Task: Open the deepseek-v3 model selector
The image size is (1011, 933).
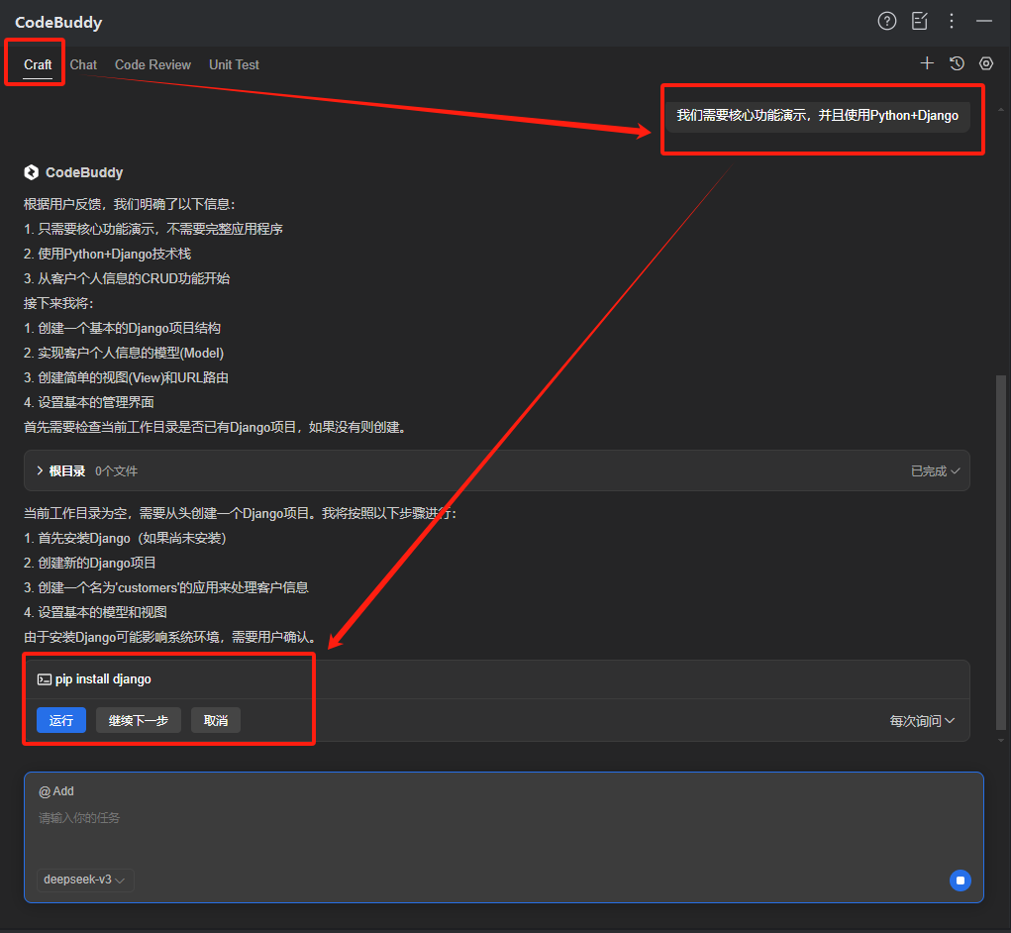Action: coord(85,880)
